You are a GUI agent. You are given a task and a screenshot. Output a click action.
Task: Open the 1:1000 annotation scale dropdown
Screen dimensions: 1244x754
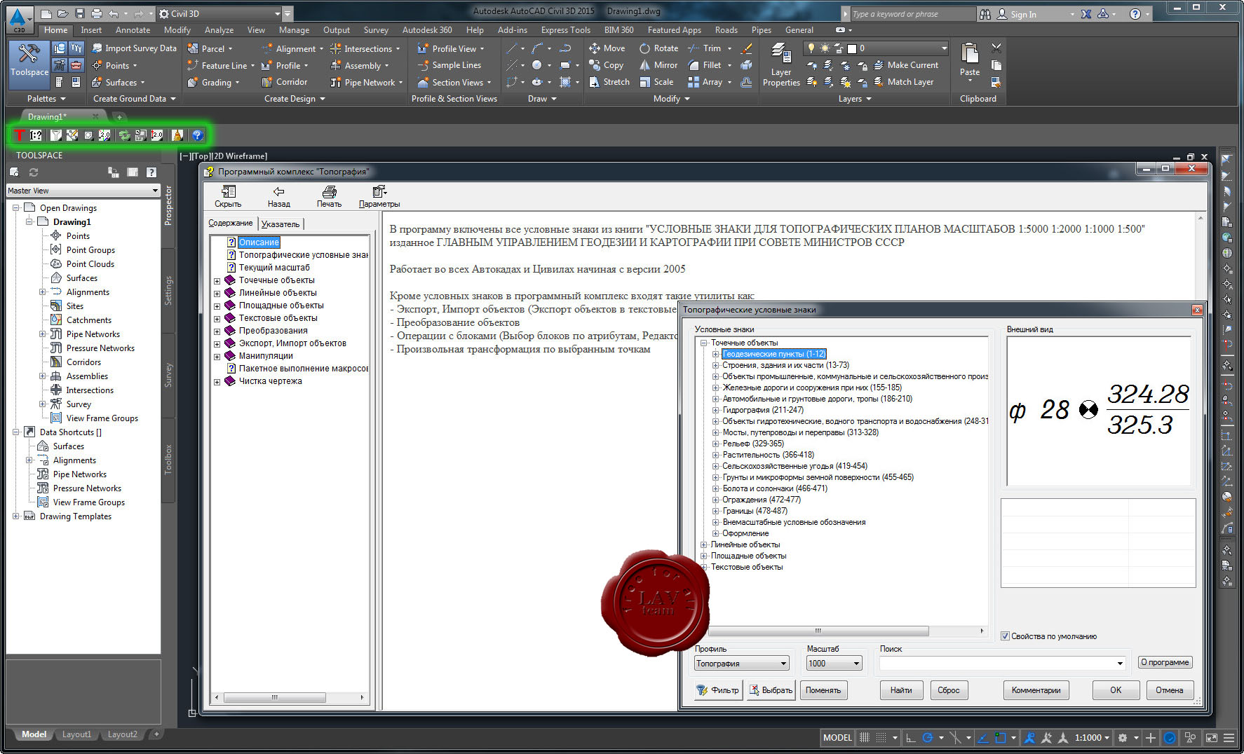point(1092,738)
